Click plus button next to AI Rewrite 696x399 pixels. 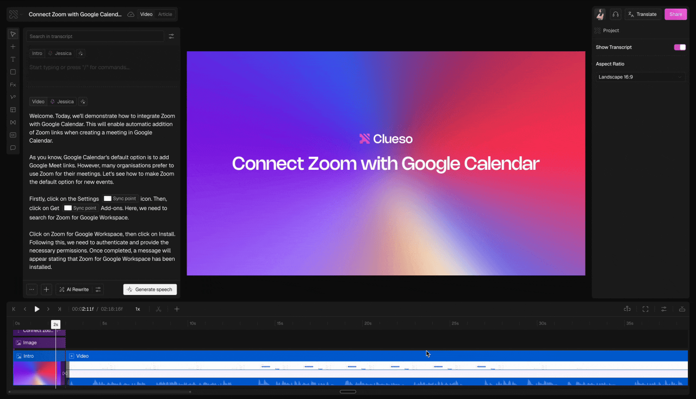pyautogui.click(x=47, y=290)
